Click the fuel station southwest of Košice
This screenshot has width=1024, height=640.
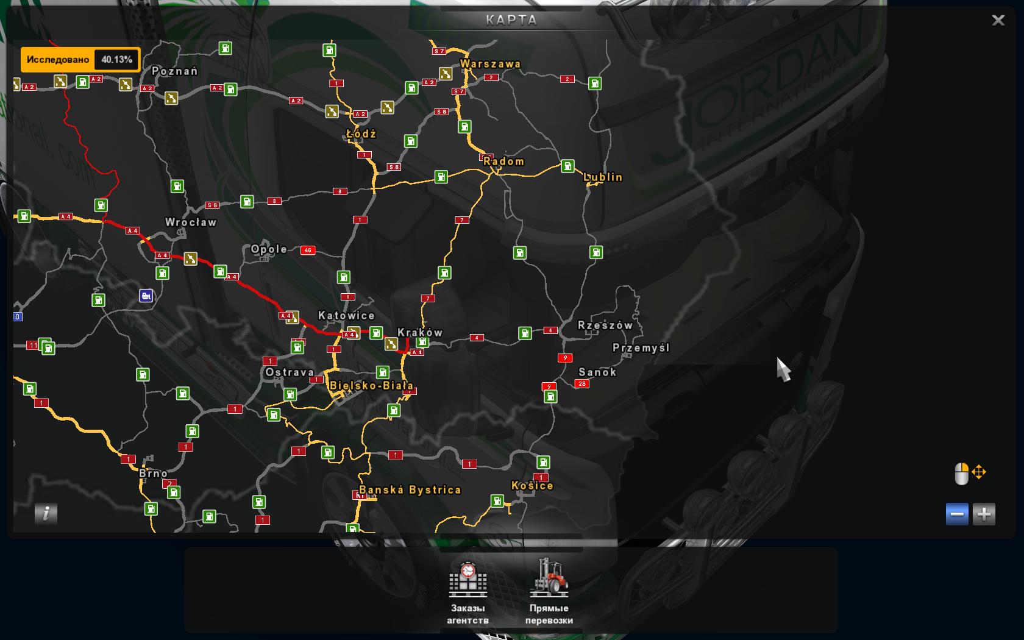click(497, 502)
